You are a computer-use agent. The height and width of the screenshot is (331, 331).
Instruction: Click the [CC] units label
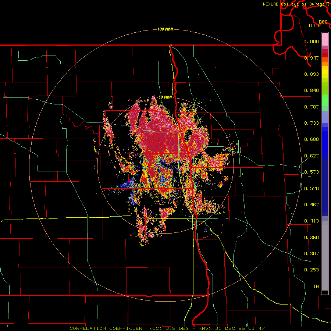tap(314, 25)
